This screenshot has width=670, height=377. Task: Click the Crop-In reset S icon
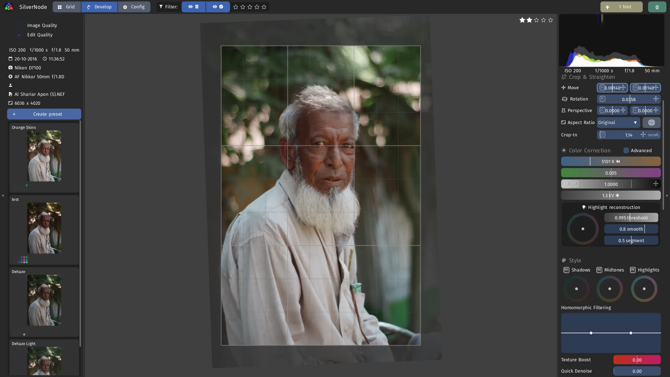pyautogui.click(x=602, y=135)
